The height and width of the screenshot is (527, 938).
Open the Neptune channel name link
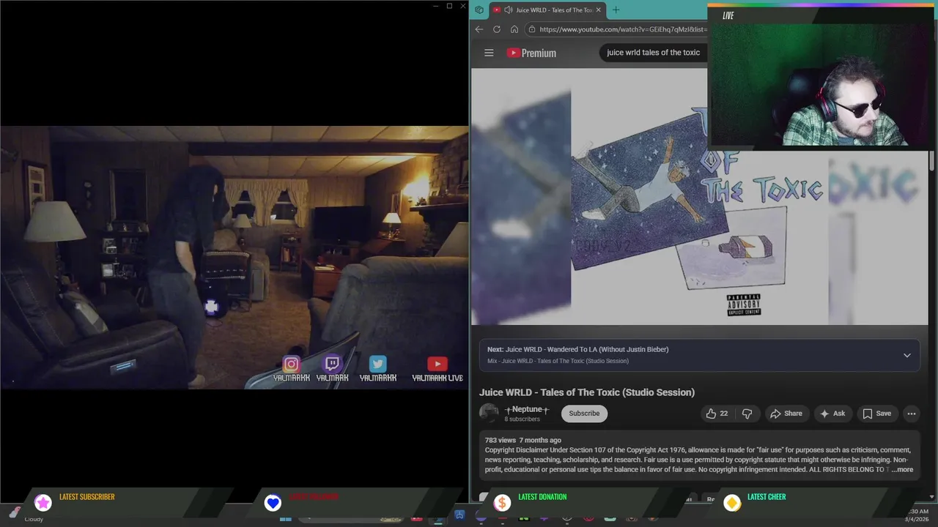(x=526, y=409)
